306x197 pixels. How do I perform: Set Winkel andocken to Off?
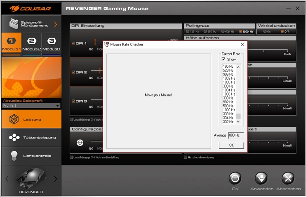click(x=282, y=31)
